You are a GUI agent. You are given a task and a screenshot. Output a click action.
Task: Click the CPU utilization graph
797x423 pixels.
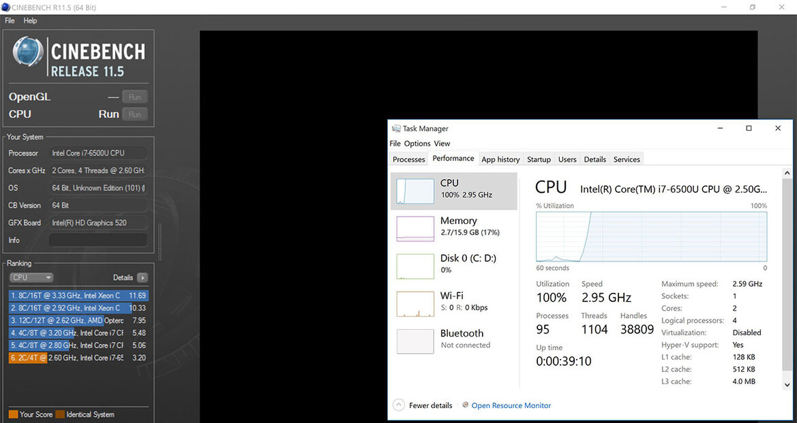651,236
